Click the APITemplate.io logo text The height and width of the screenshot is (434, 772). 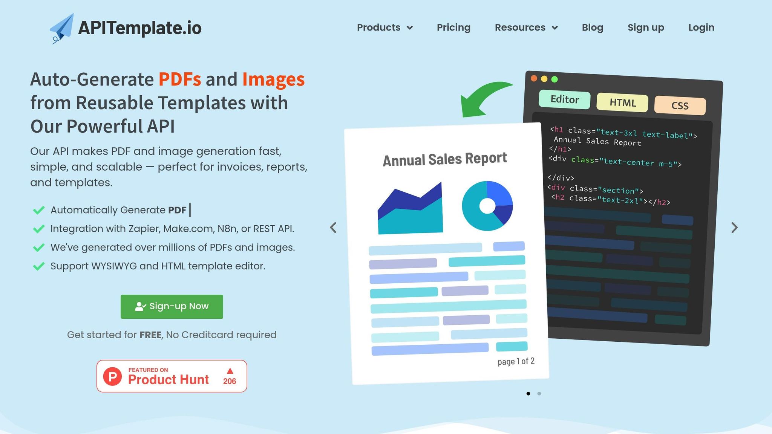[140, 28]
